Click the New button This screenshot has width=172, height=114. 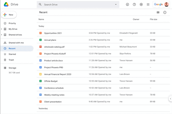9,15
